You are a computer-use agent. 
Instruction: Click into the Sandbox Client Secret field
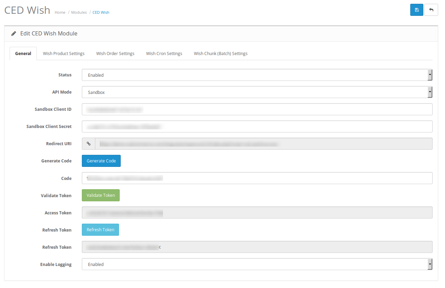coord(257,127)
